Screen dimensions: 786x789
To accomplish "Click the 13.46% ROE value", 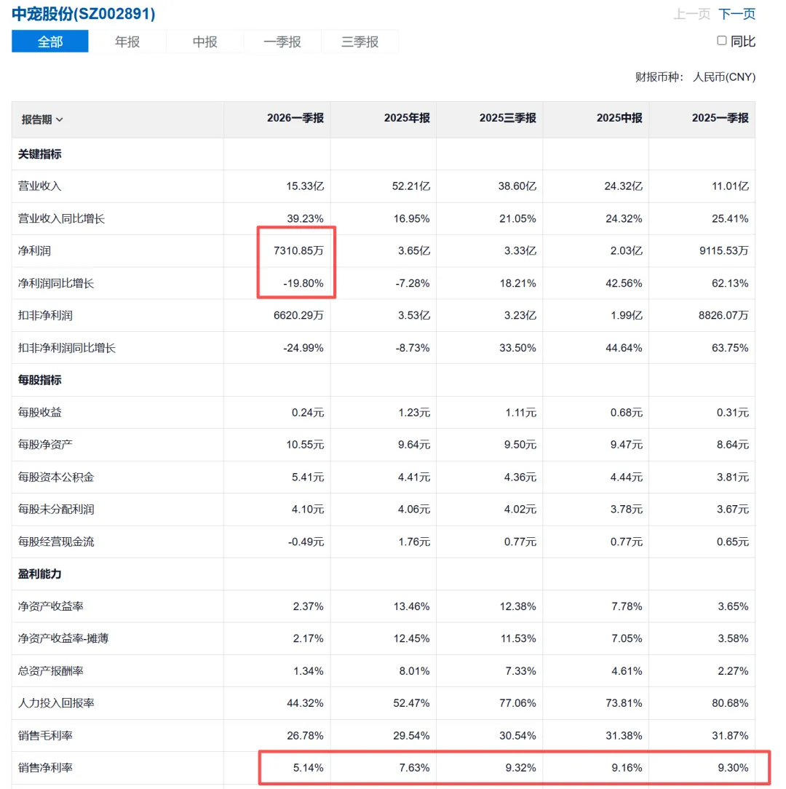I will click(412, 606).
